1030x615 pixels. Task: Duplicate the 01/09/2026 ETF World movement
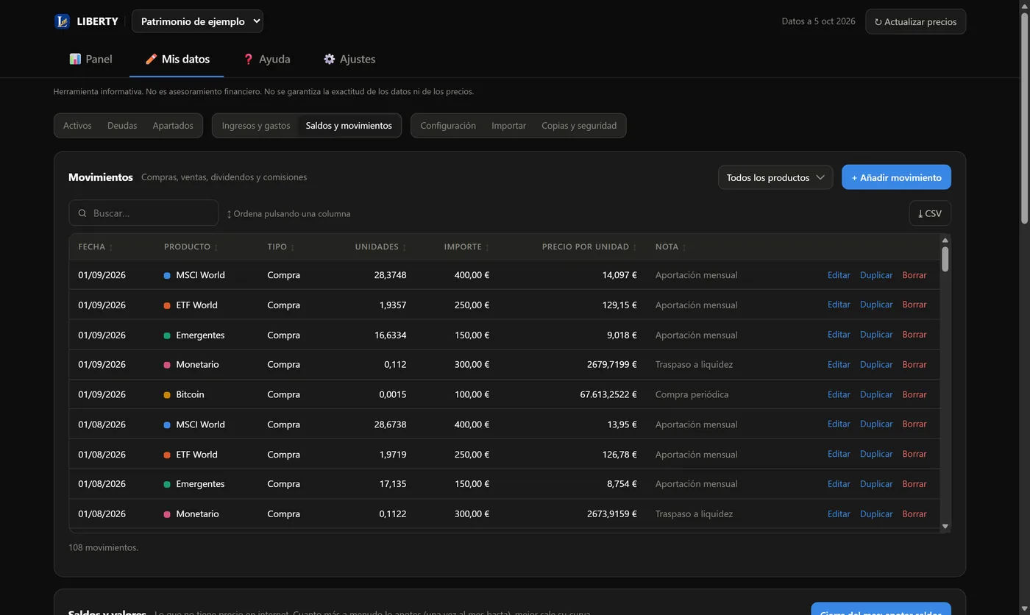pos(876,305)
